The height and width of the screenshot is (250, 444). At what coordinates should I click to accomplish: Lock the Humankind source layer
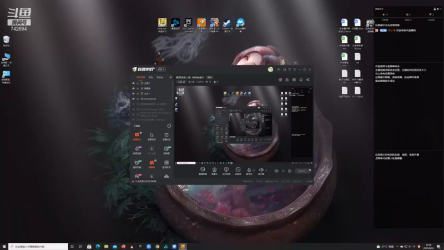(x=138, y=99)
